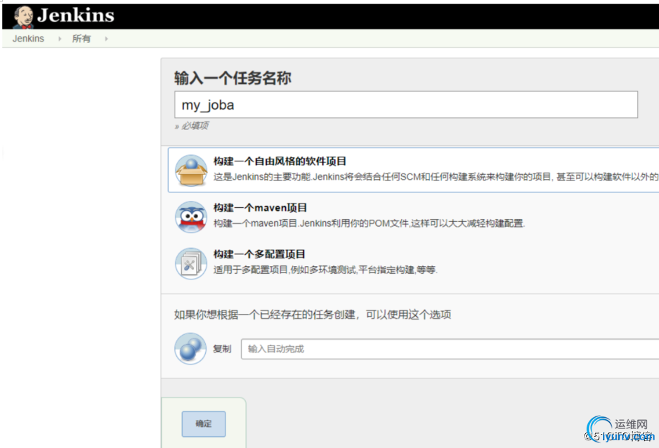Click the freestyle project description text

coord(436,177)
